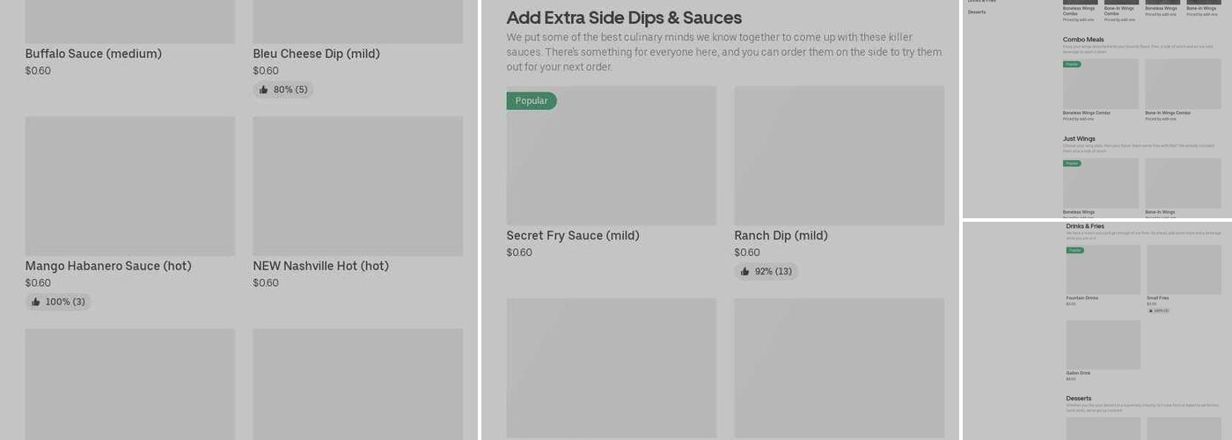Select Ranch Dip (mild) image
The image size is (1232, 440).
pyautogui.click(x=839, y=156)
